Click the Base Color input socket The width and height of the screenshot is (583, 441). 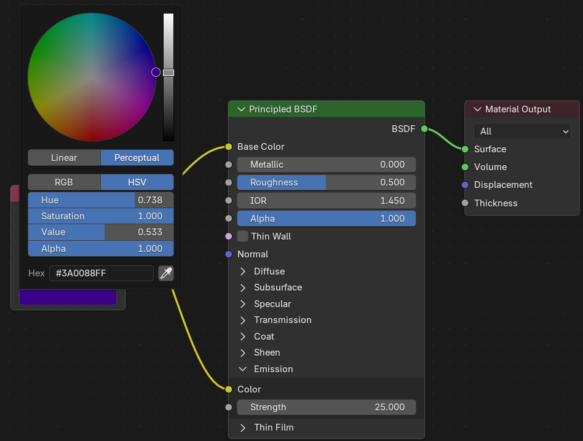click(x=229, y=147)
